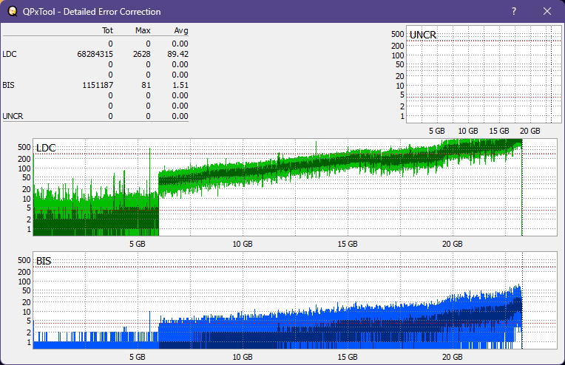Viewport: 565px width, 365px height.
Task: Click the Avg column header
Action: (180, 30)
